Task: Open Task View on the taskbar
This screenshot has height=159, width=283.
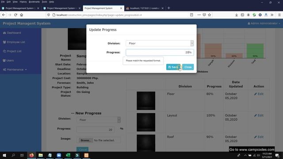Action: pyautogui.click(x=22, y=155)
